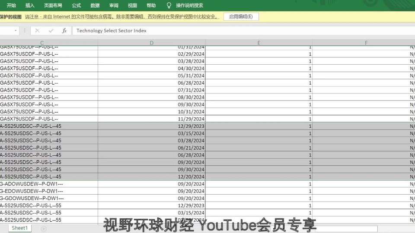
Task: Click the formula bar options dots handle
Action: [25, 31]
